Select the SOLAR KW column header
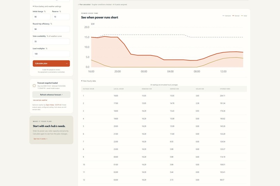Screen dimensions: 280x186 click(200, 89)
